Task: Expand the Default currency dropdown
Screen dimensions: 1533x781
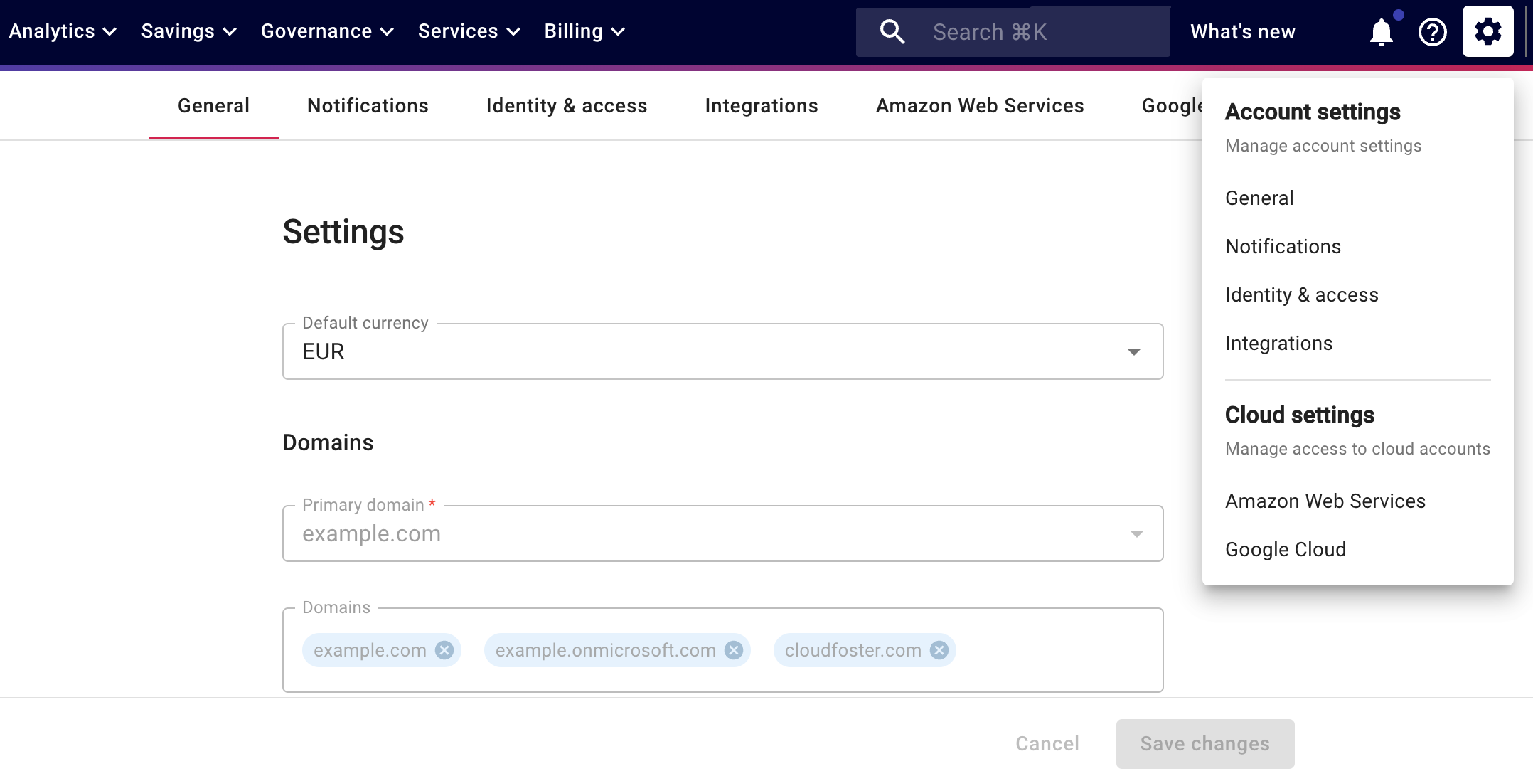Action: point(1134,351)
